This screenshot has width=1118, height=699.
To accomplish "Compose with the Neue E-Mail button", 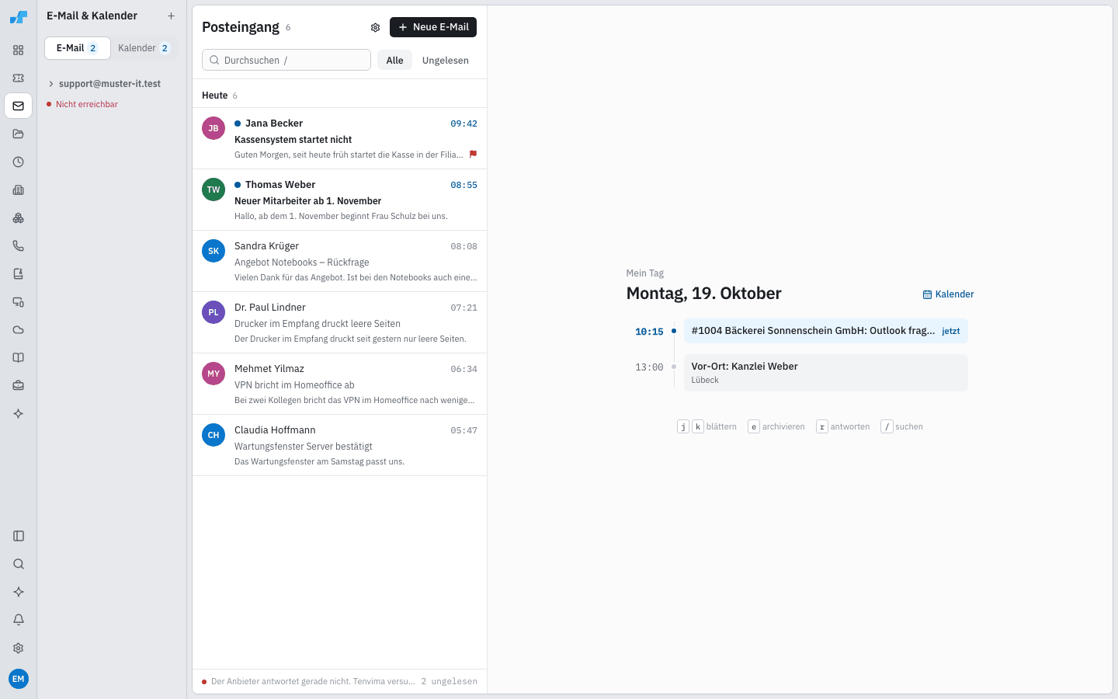I will click(x=433, y=27).
